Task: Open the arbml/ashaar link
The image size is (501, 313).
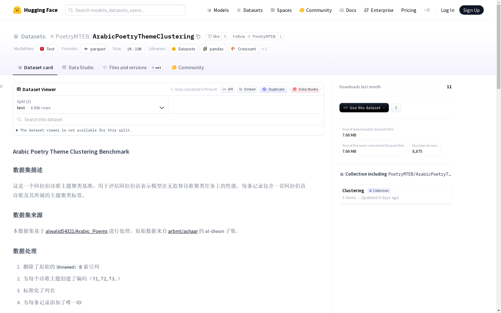Action: pos(183,231)
